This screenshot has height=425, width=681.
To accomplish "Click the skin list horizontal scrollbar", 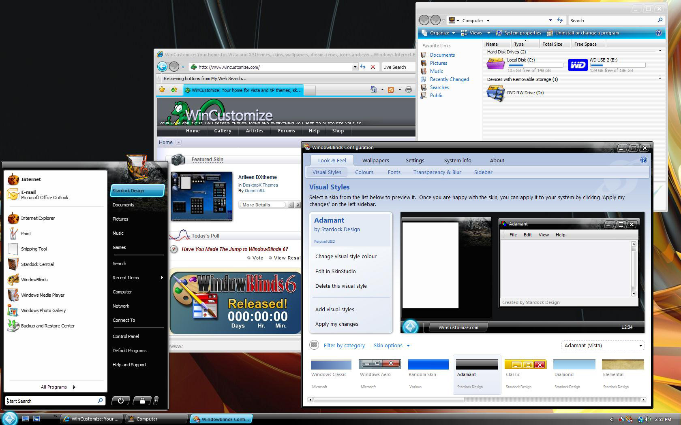I will pos(388,400).
